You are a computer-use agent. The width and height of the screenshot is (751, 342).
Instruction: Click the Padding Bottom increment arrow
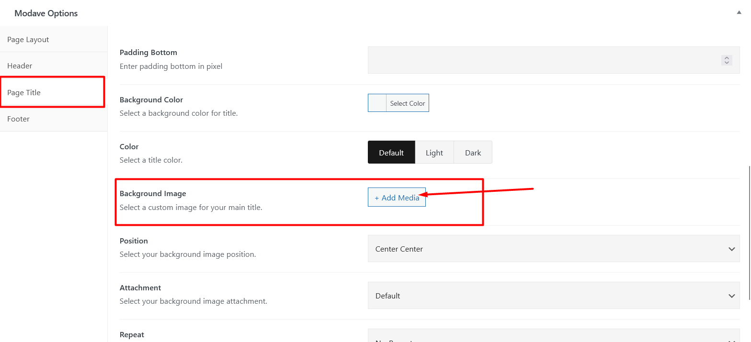coord(727,58)
